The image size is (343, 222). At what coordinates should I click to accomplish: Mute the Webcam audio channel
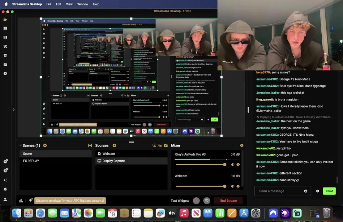(232, 186)
